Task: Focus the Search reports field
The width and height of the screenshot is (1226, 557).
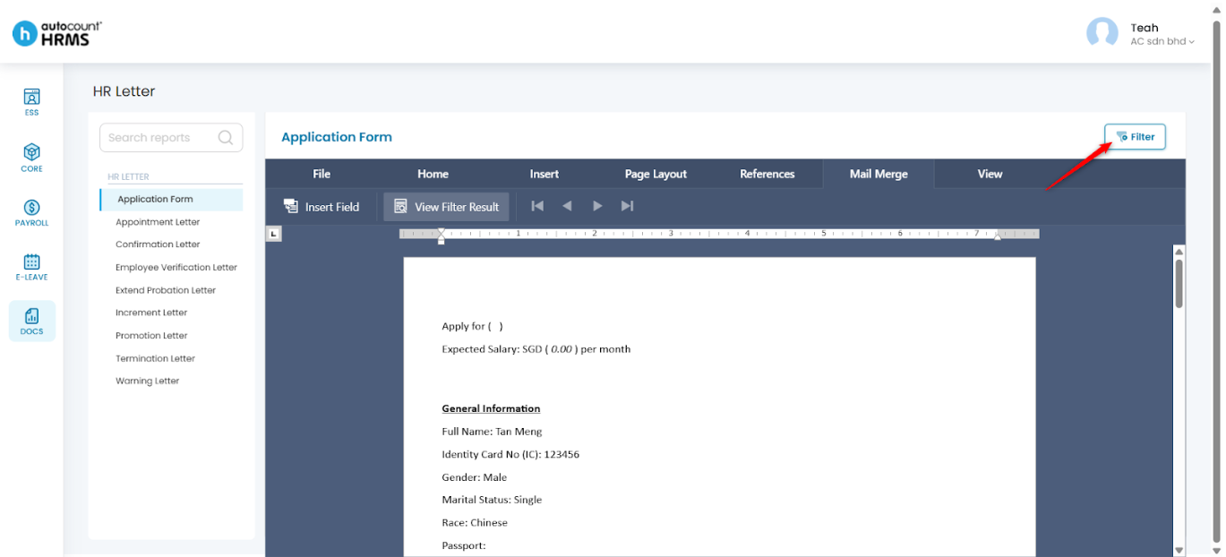Action: [171, 137]
